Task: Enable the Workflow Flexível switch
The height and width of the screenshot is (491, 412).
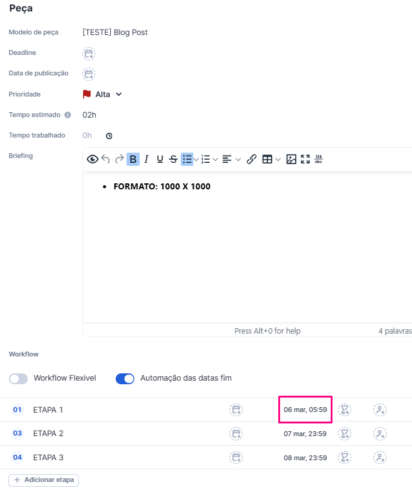Action: pos(19,379)
